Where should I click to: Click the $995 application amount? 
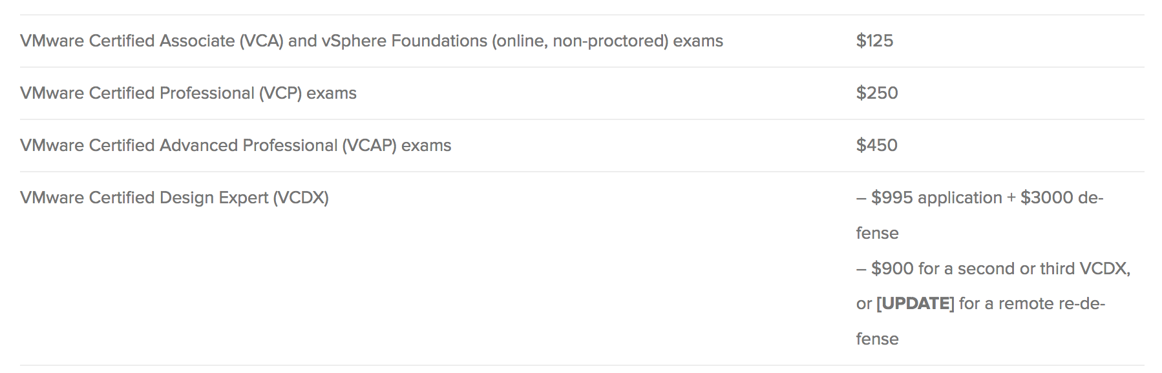click(892, 197)
